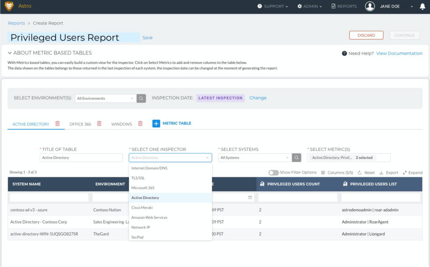Add a new metric table with plus icon

pos(156,124)
